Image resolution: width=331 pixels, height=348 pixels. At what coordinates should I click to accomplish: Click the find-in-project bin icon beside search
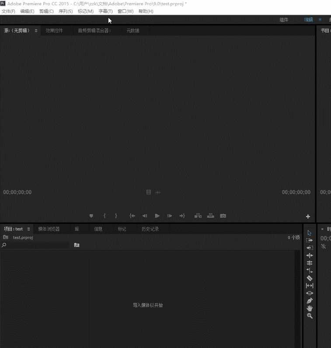(x=77, y=245)
